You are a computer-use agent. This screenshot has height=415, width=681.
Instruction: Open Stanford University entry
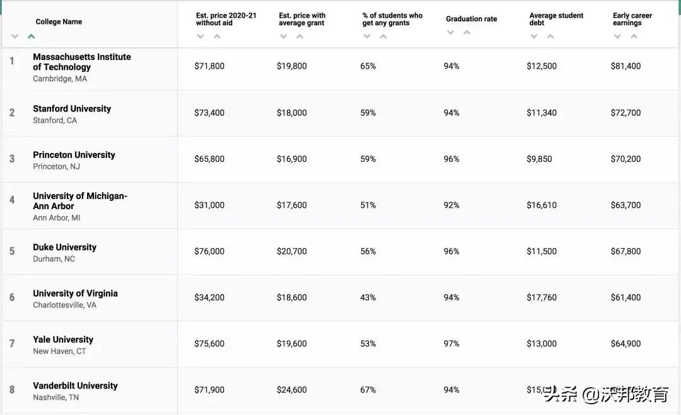[x=72, y=108]
